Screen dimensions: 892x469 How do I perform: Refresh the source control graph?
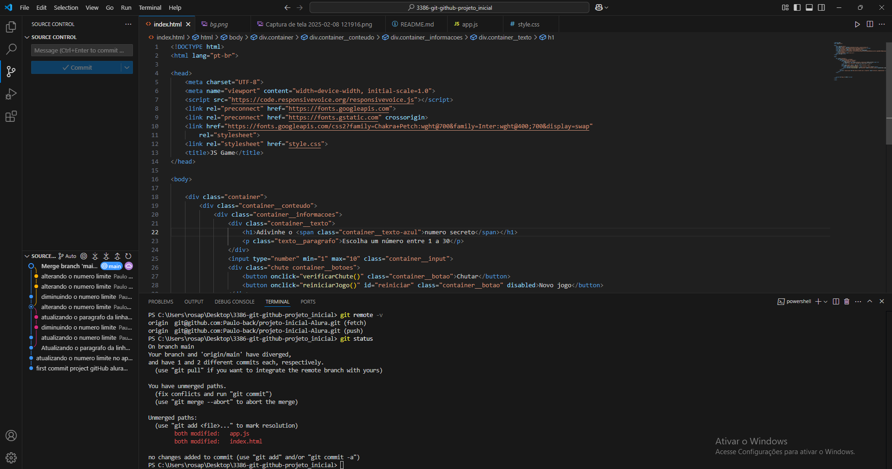point(128,256)
